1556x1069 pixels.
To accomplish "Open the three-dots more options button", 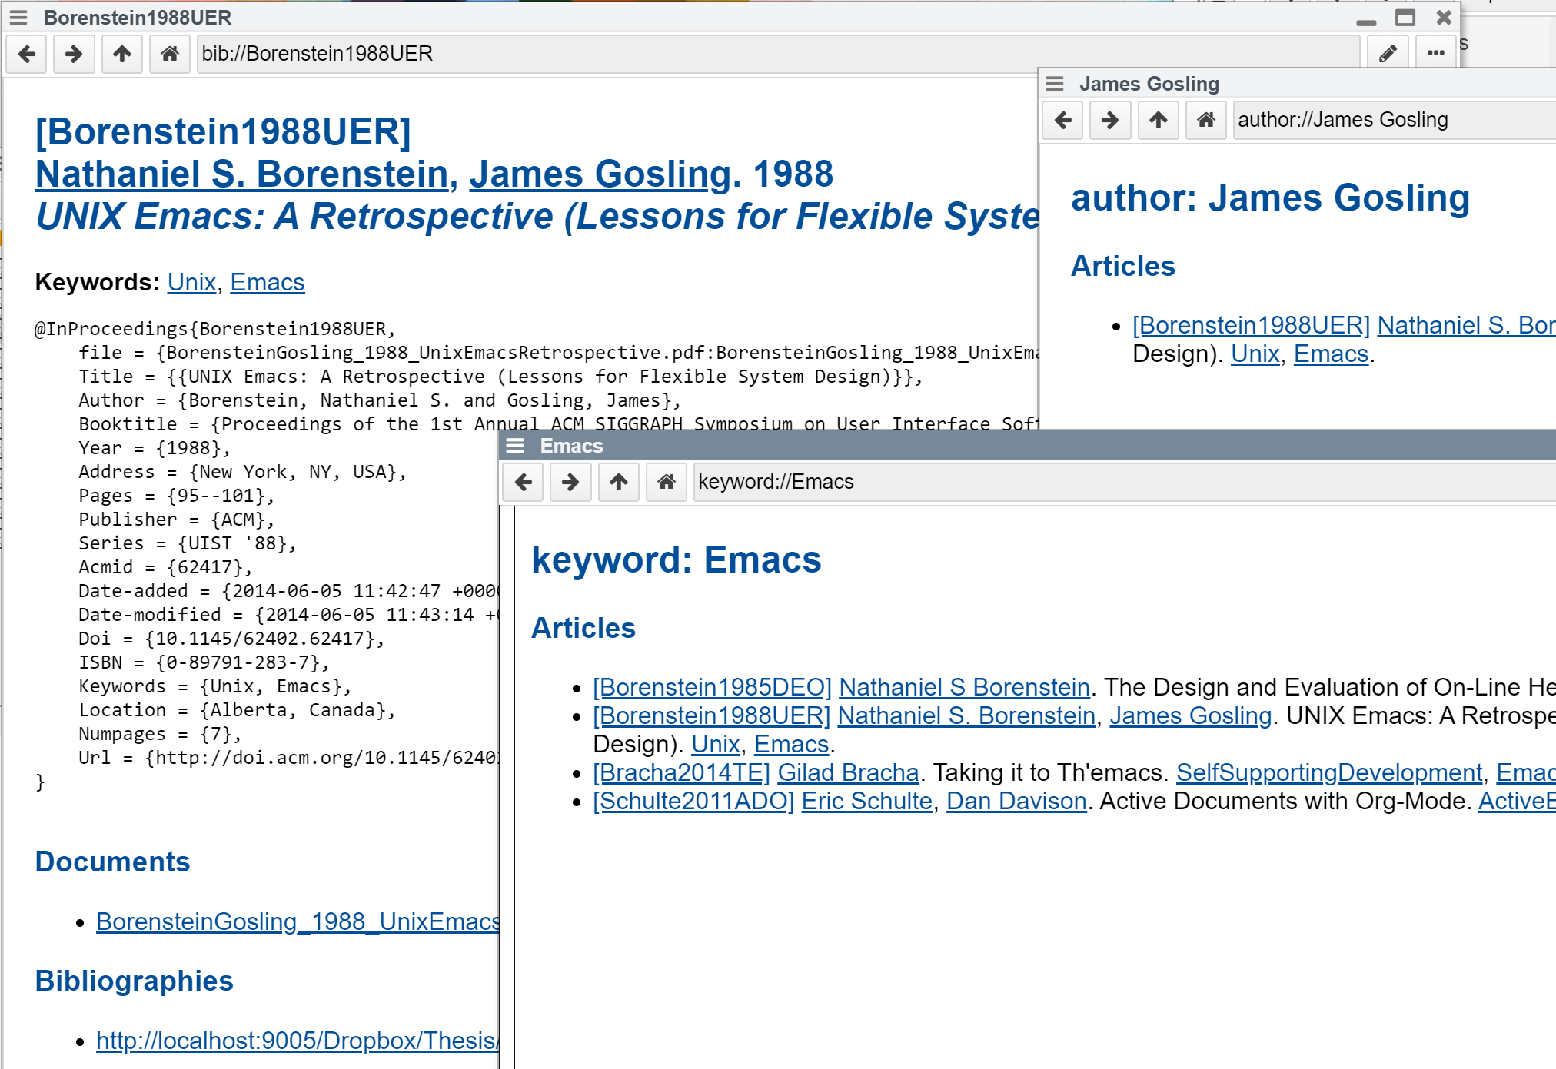I will (1435, 54).
